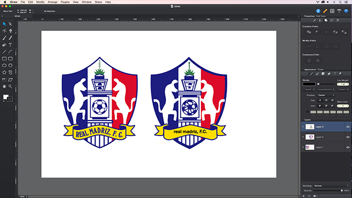
Task: Toggle visibility of Layer 2
Action: pyautogui.click(x=348, y=137)
